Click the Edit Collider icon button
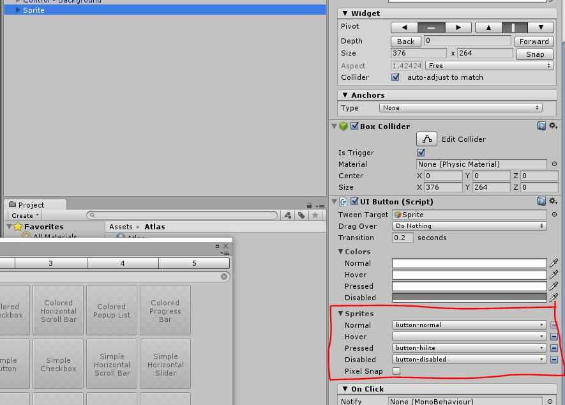Viewport: 565px width, 405px height. (x=426, y=139)
